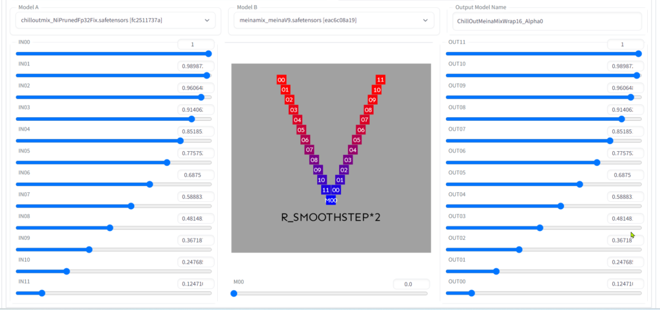660x310 pixels.
Task: Expand the Model B dropdown chevron
Action: point(425,21)
